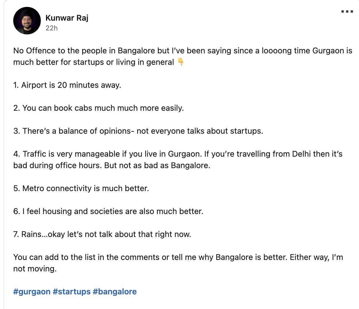Image resolution: width=359 pixels, height=309 pixels.
Task: Open the post options three-dot menu
Action: coord(348,11)
